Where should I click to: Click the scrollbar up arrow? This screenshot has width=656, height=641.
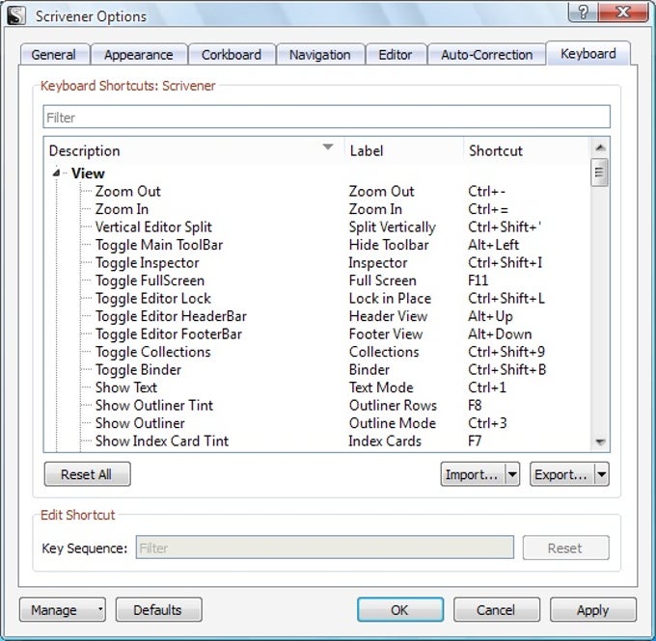click(600, 147)
